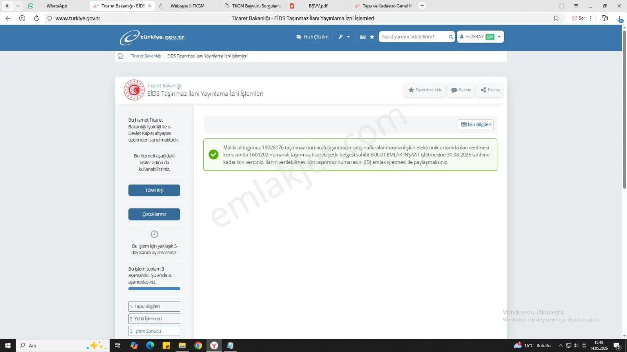Go to step 2. Yetki İşlemleri
The image size is (627, 352).
point(154,319)
